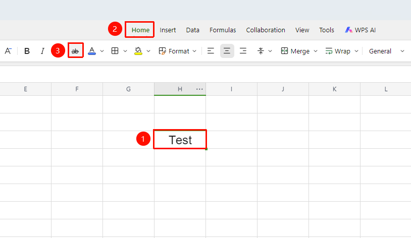The image size is (411, 238).
Task: Select column G header
Action: (128, 89)
